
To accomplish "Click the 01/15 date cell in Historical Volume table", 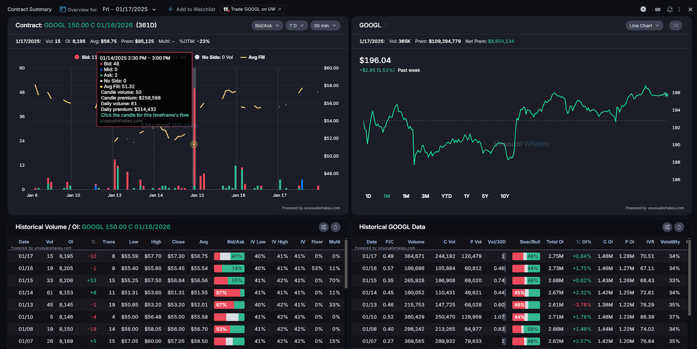I will click(x=26, y=281).
